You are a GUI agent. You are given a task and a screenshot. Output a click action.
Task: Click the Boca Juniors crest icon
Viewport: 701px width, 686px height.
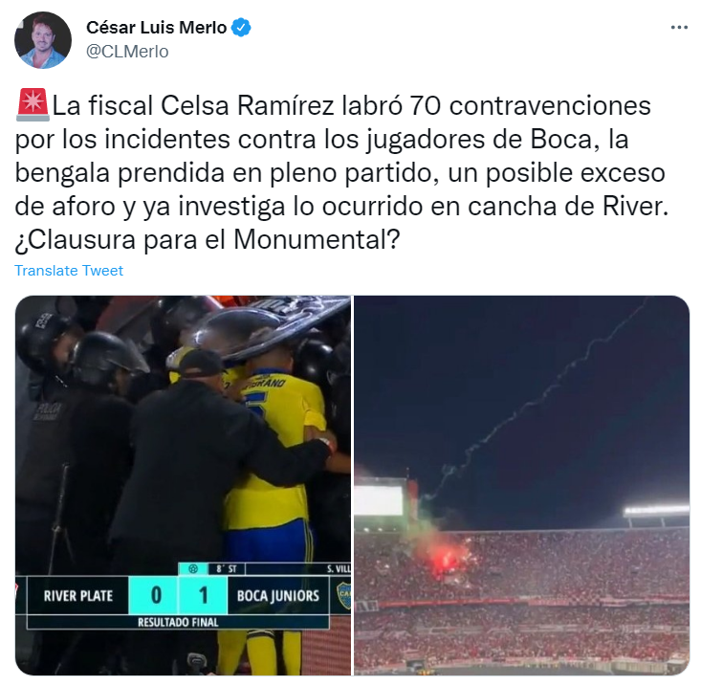[x=343, y=595]
